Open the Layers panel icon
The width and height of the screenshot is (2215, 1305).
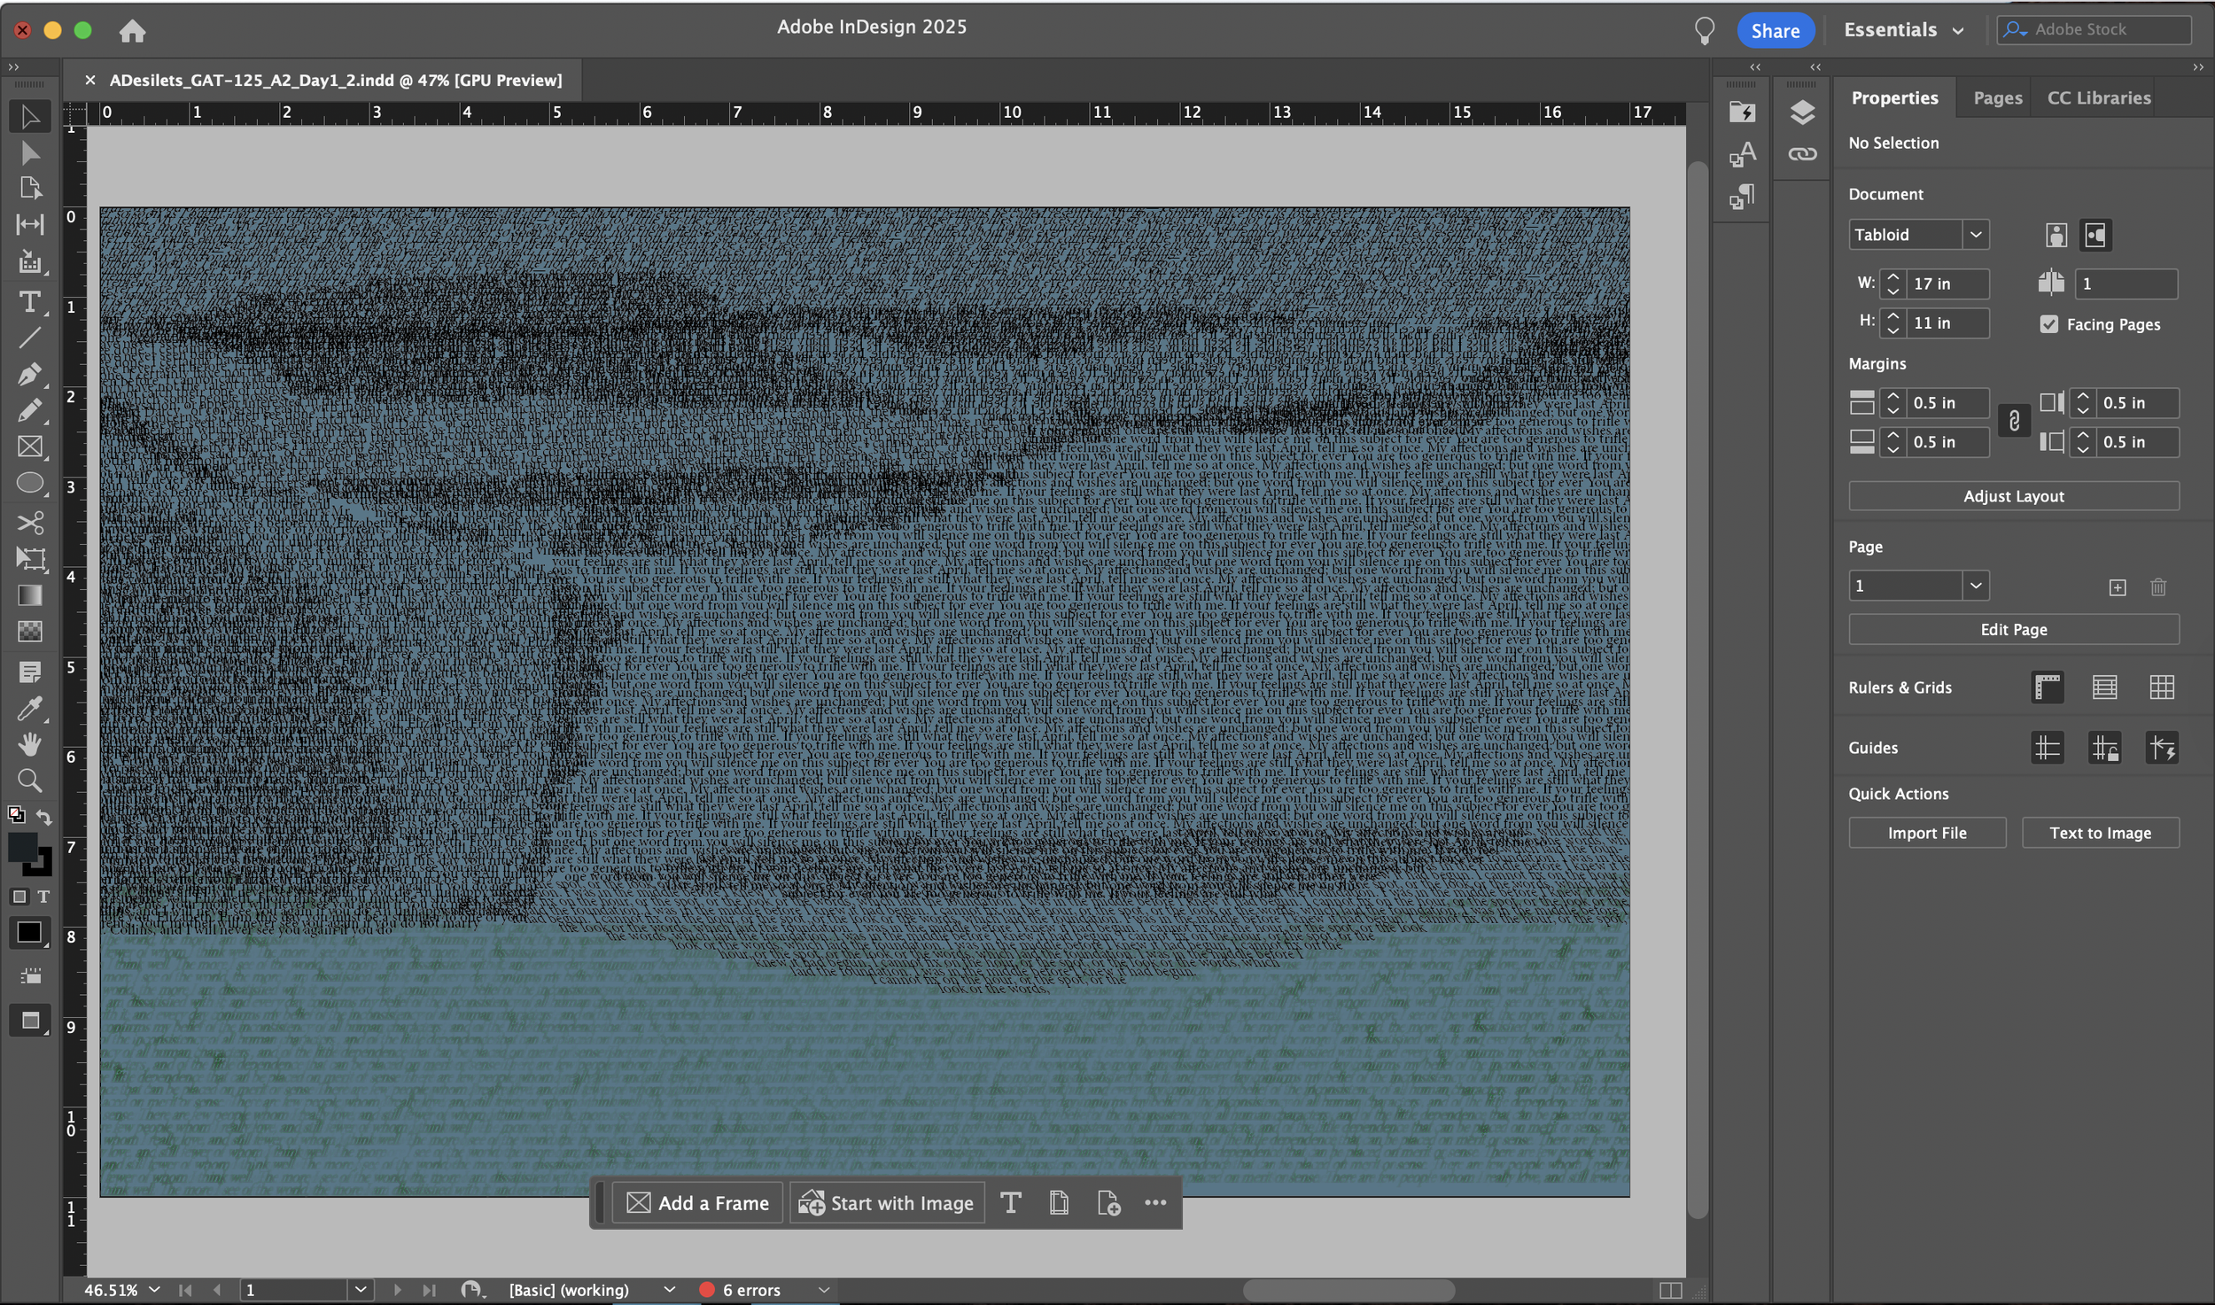tap(1802, 113)
